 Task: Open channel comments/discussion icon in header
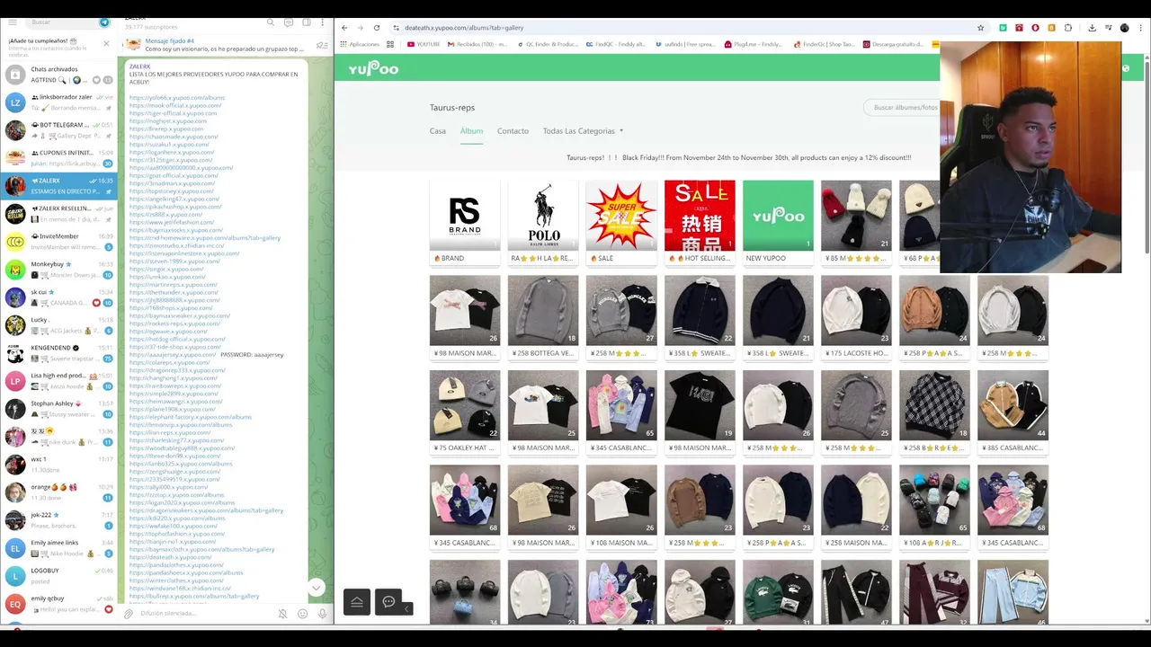tap(289, 22)
